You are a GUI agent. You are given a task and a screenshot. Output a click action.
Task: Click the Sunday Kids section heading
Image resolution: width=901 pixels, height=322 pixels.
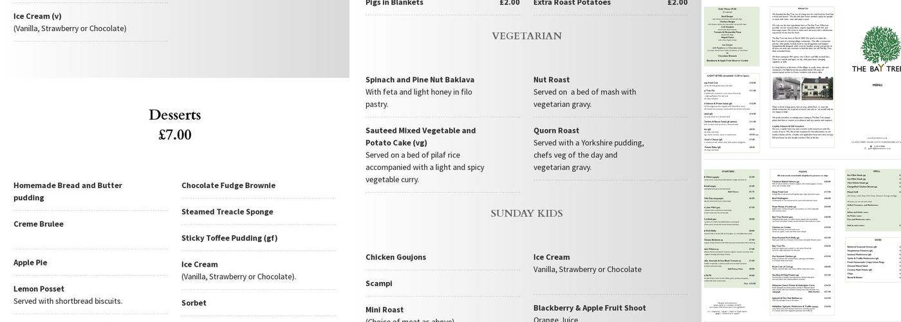(526, 213)
